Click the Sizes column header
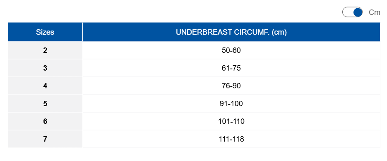This screenshot has height=161, width=387. [45, 32]
